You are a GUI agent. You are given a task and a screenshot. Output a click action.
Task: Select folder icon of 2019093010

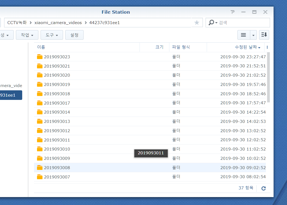coord(39,149)
